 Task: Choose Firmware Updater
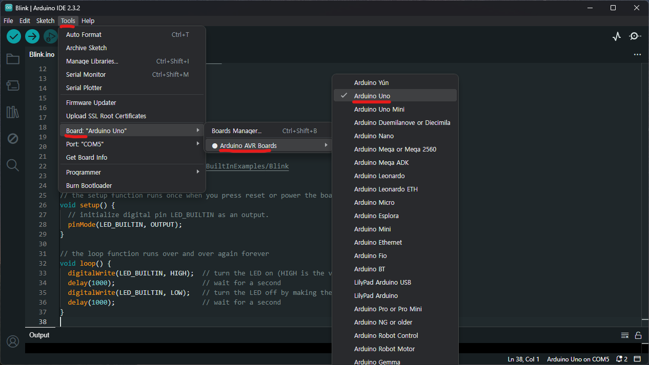(132, 102)
